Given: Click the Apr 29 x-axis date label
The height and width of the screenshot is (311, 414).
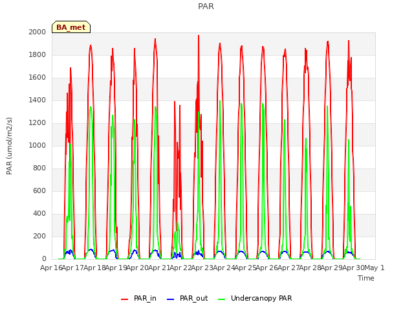Looking at the screenshot, I should pos(332,268).
